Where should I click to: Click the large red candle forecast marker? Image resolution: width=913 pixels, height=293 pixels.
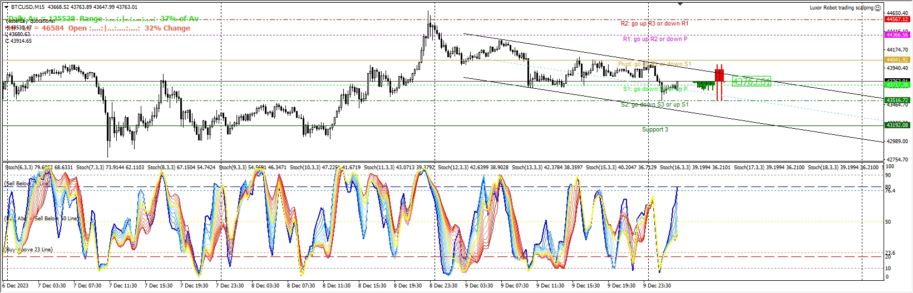click(719, 75)
